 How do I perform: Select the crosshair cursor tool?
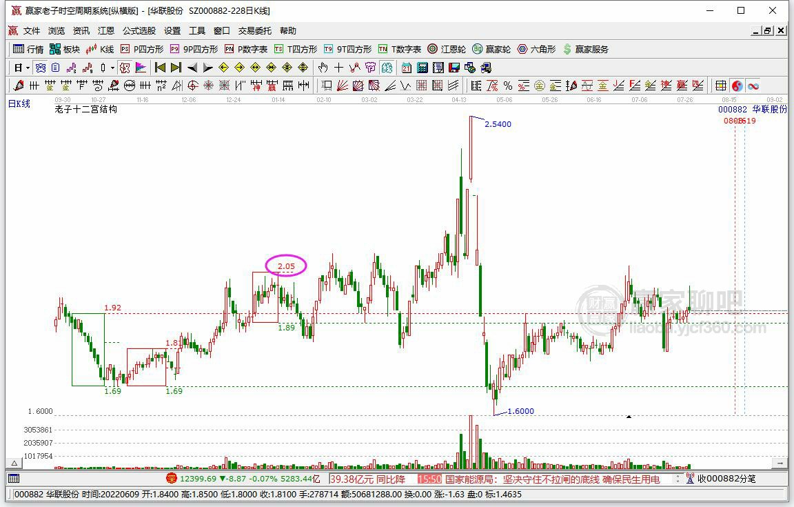point(339,68)
